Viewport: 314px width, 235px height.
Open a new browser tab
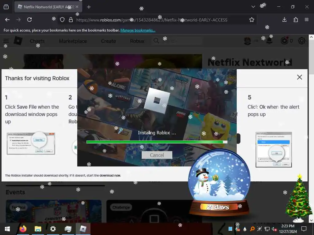(89, 7)
